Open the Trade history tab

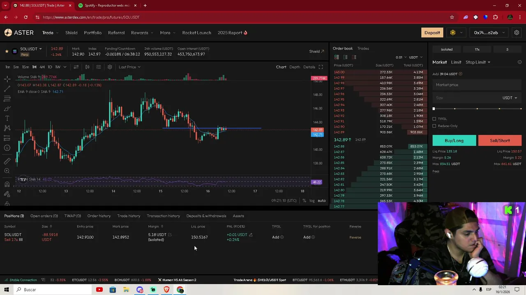tap(129, 216)
